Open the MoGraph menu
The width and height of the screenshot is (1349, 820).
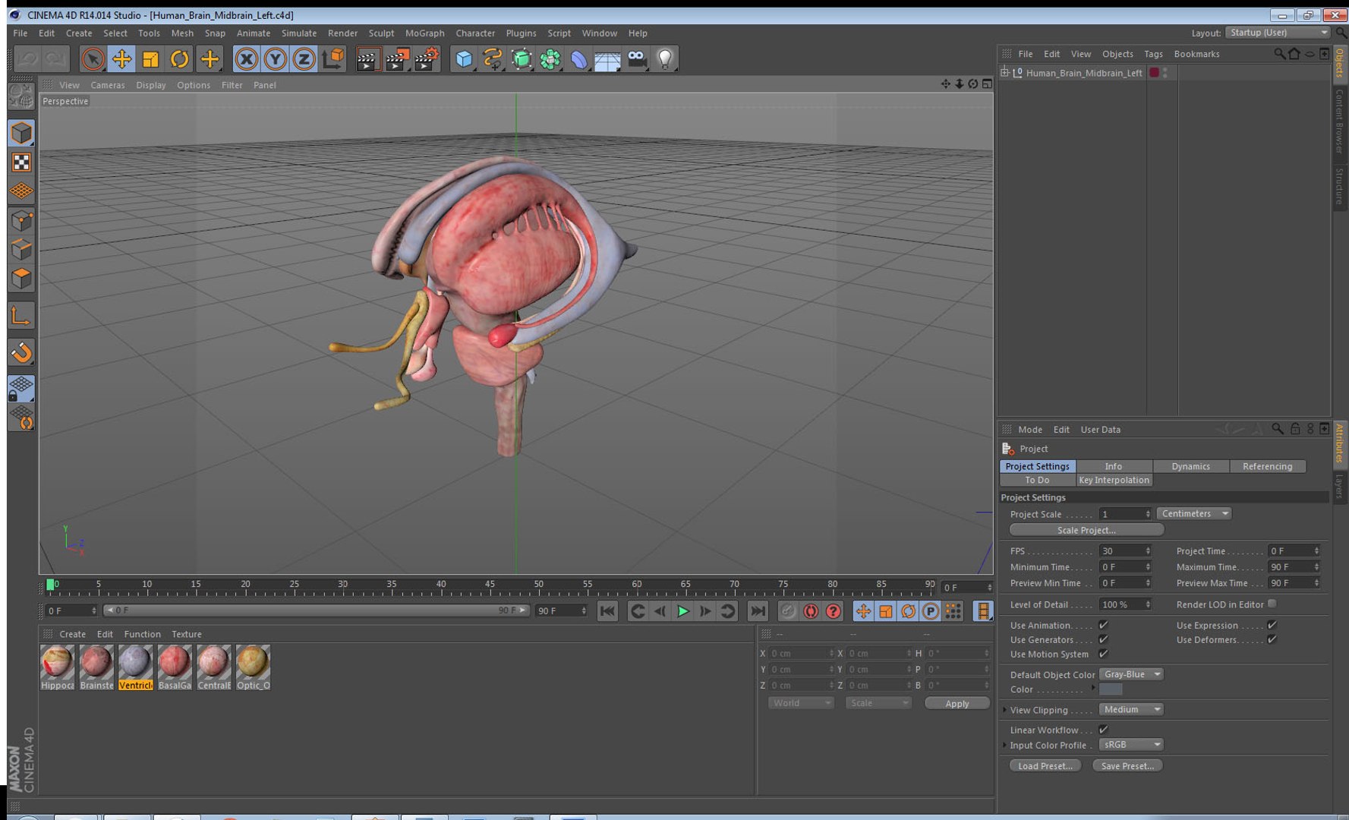(x=424, y=33)
